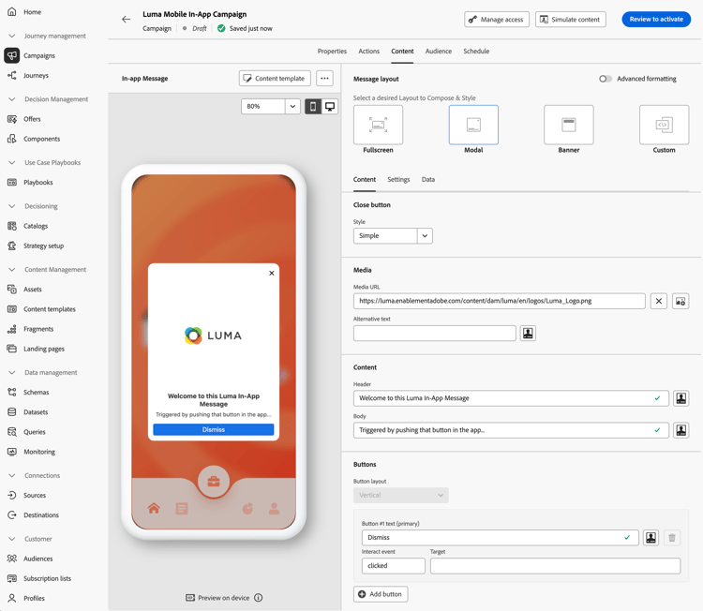703x611 pixels.
Task: Switch to the Schedule tab
Action: click(x=476, y=52)
